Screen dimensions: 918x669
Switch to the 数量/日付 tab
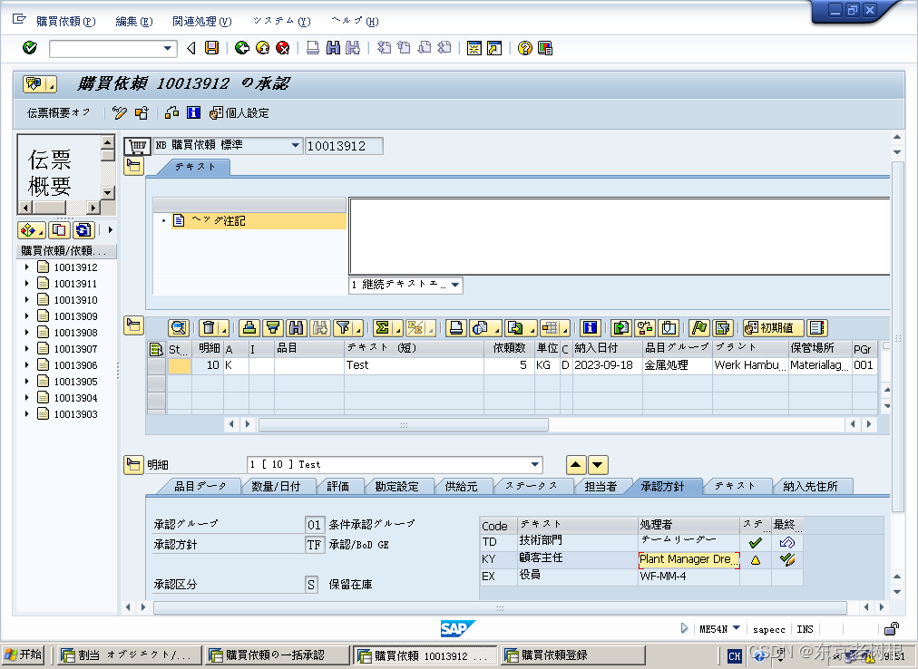click(x=276, y=487)
